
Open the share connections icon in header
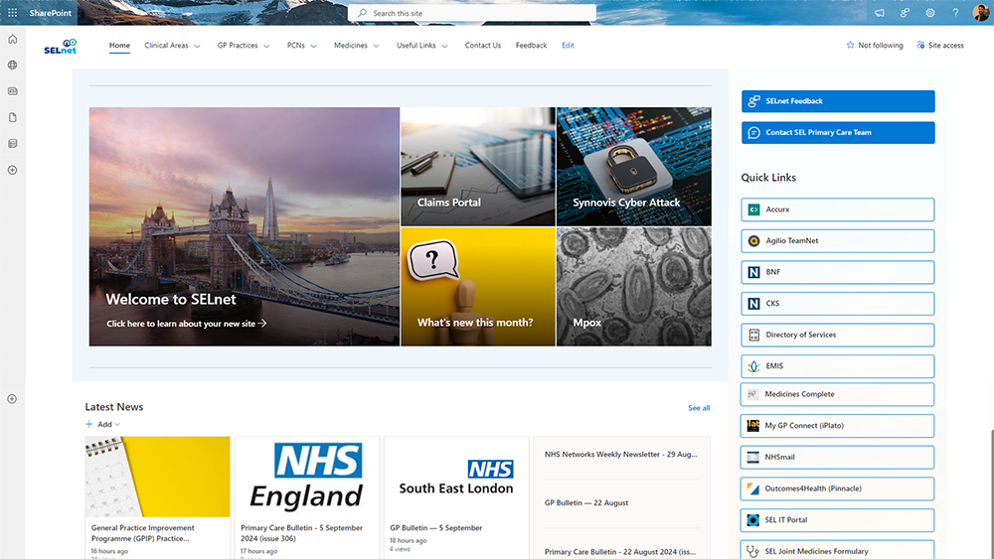point(905,13)
